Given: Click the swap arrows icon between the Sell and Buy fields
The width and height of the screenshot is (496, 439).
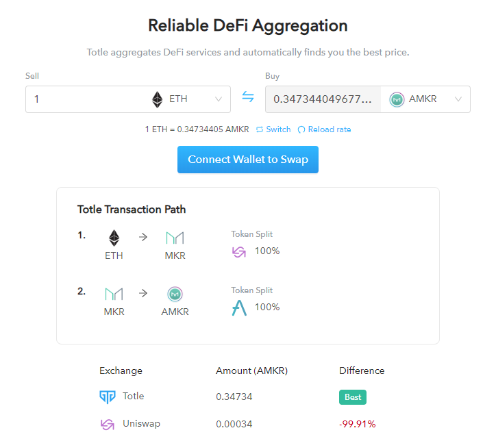Looking at the screenshot, I should (248, 98).
